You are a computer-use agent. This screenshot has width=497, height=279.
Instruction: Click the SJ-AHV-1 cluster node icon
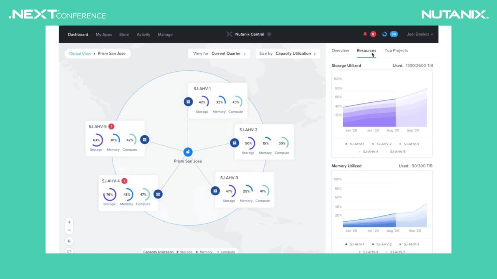tap(188, 102)
